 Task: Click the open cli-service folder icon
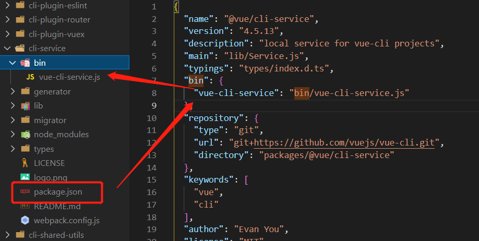click(x=20, y=49)
